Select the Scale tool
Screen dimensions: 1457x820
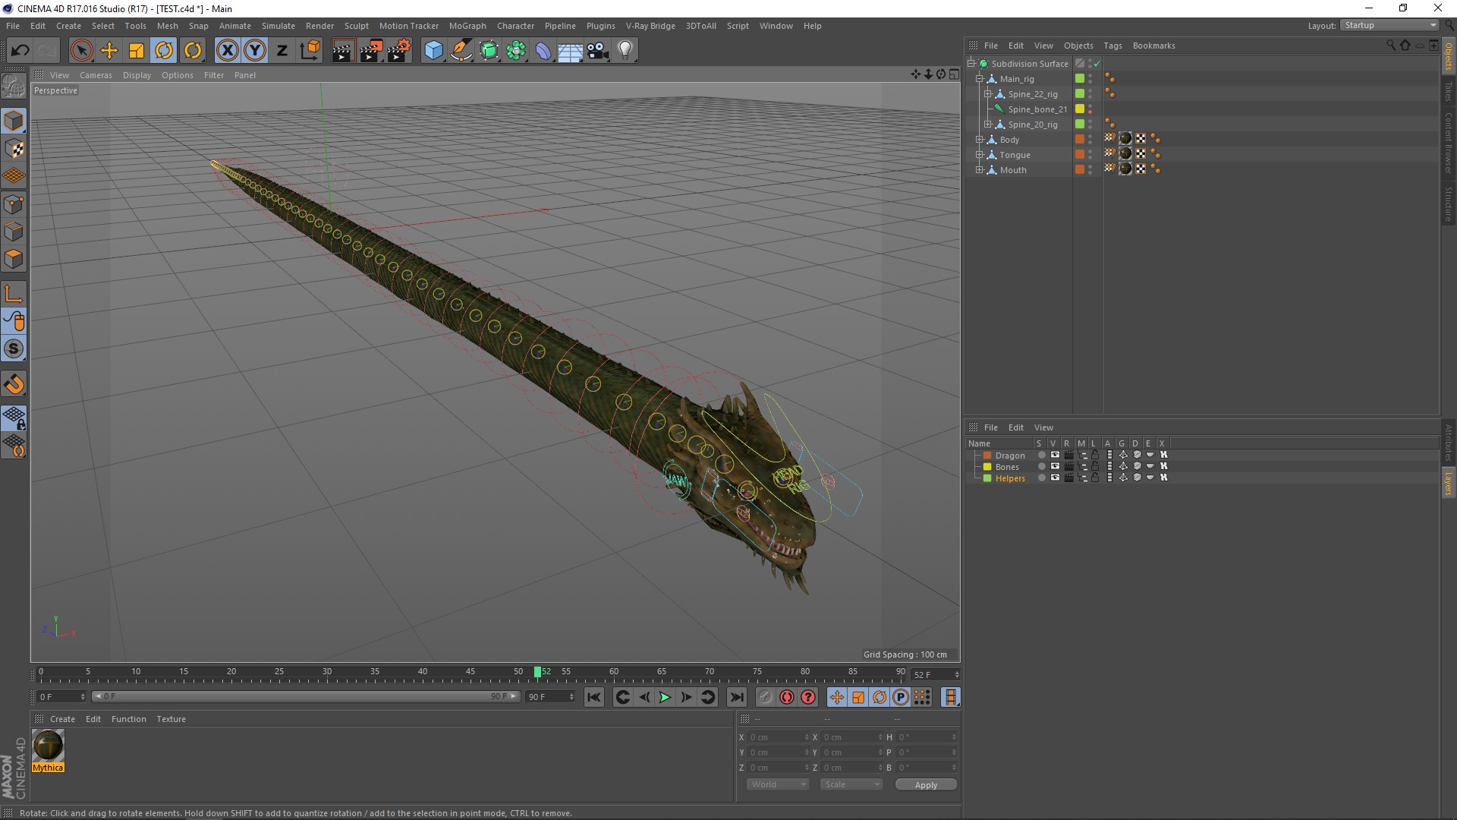(137, 51)
